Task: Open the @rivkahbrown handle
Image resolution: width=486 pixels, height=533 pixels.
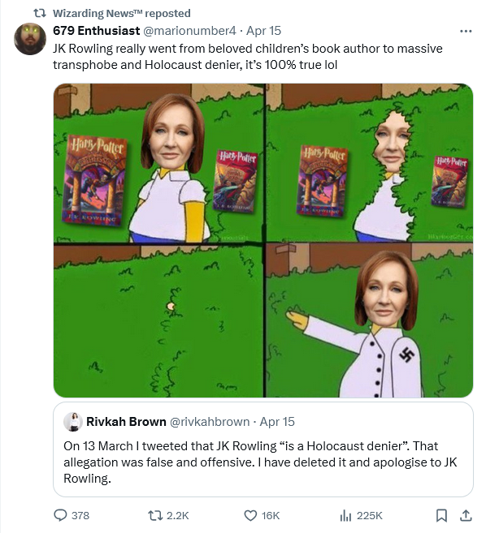Action: pyautogui.click(x=210, y=422)
